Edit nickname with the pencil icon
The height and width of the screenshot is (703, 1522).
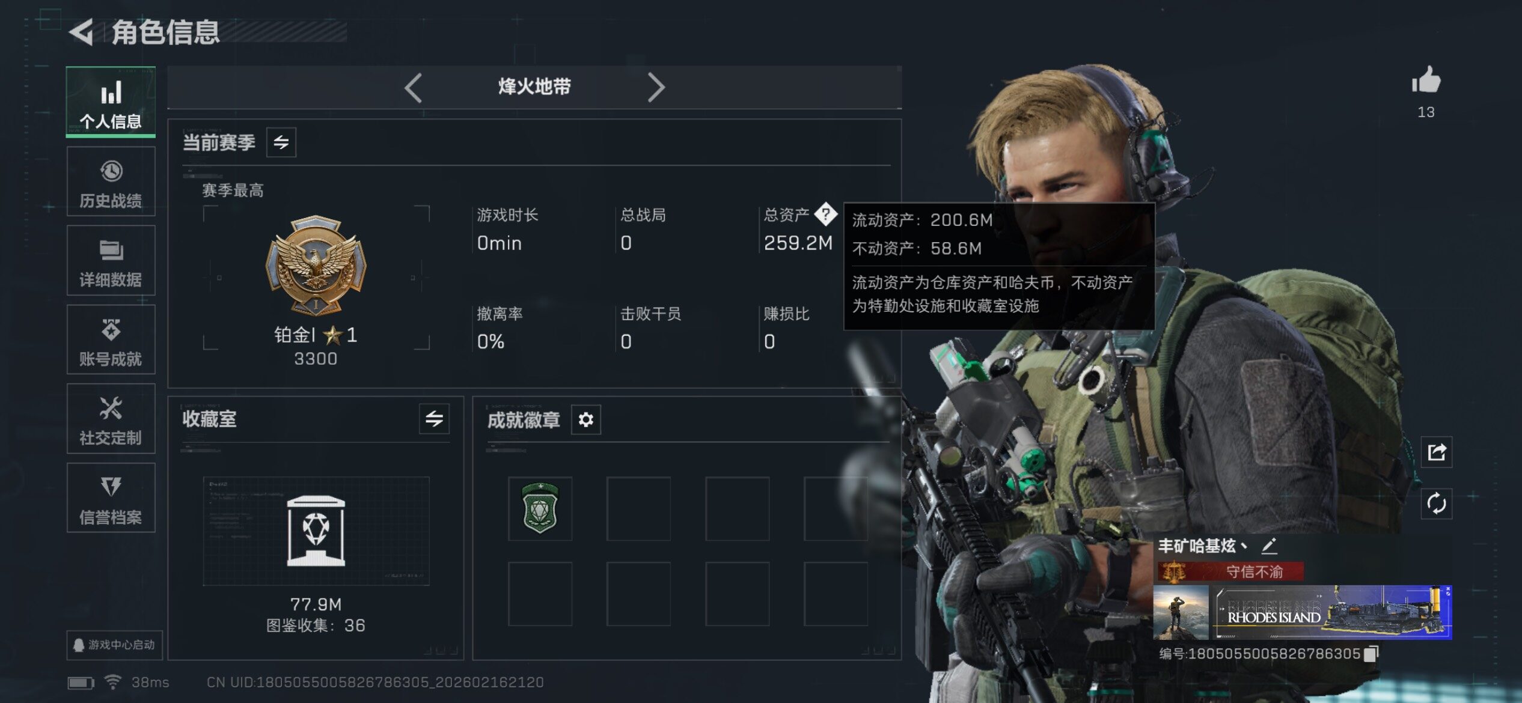[1269, 546]
